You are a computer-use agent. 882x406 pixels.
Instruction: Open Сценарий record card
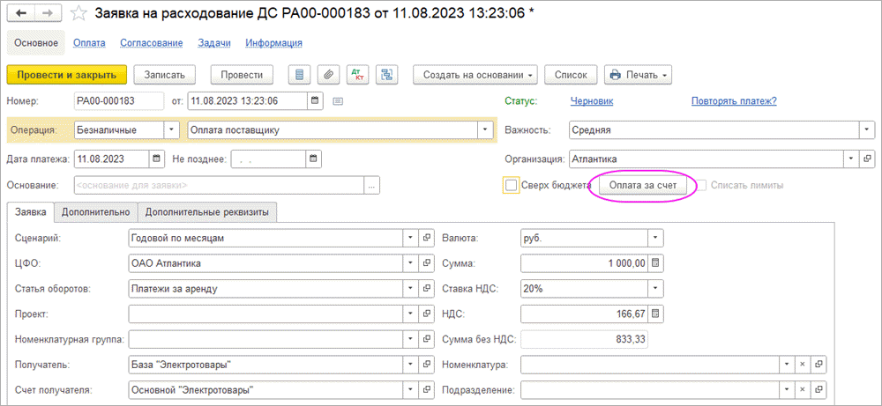pyautogui.click(x=428, y=238)
